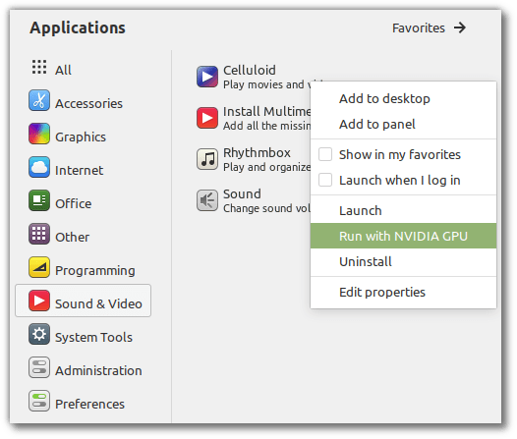Open the Administration category icon
This screenshot has width=517, height=439.
[39, 367]
